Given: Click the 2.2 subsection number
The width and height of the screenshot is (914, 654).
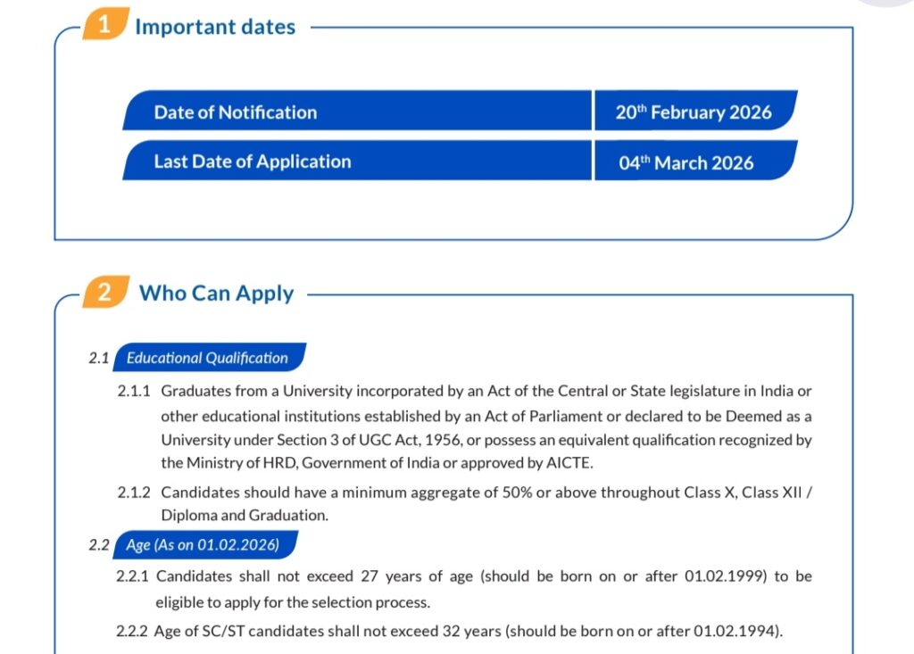Looking at the screenshot, I should [x=98, y=544].
